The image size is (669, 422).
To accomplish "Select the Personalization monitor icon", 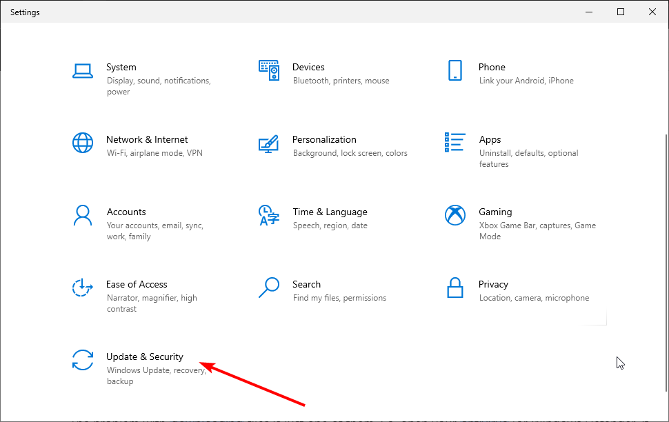I will pos(269,143).
